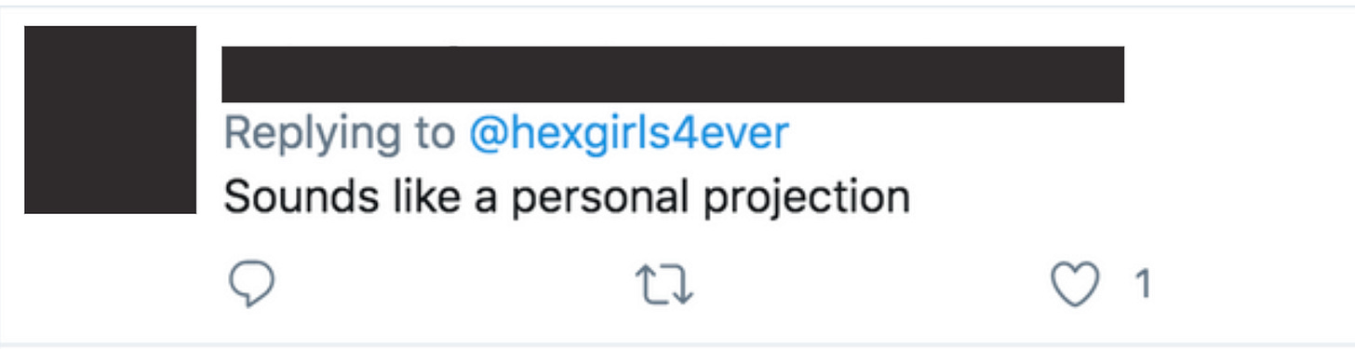The image size is (1355, 349).
Task: Start a reply using the comment bubble
Action: (251, 285)
